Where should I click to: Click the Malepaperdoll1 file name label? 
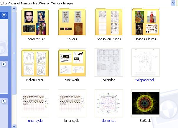pyautogui.click(x=145, y=80)
